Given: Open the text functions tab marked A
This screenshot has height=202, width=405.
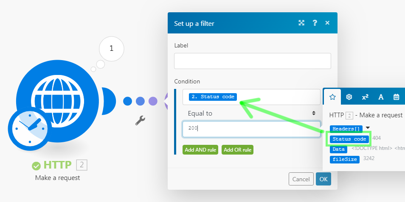Looking at the screenshot, I should click(x=381, y=97).
